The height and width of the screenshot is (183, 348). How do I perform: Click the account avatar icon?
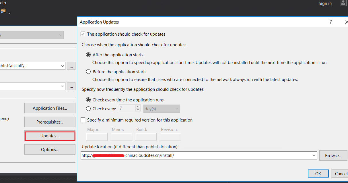click(343, 3)
